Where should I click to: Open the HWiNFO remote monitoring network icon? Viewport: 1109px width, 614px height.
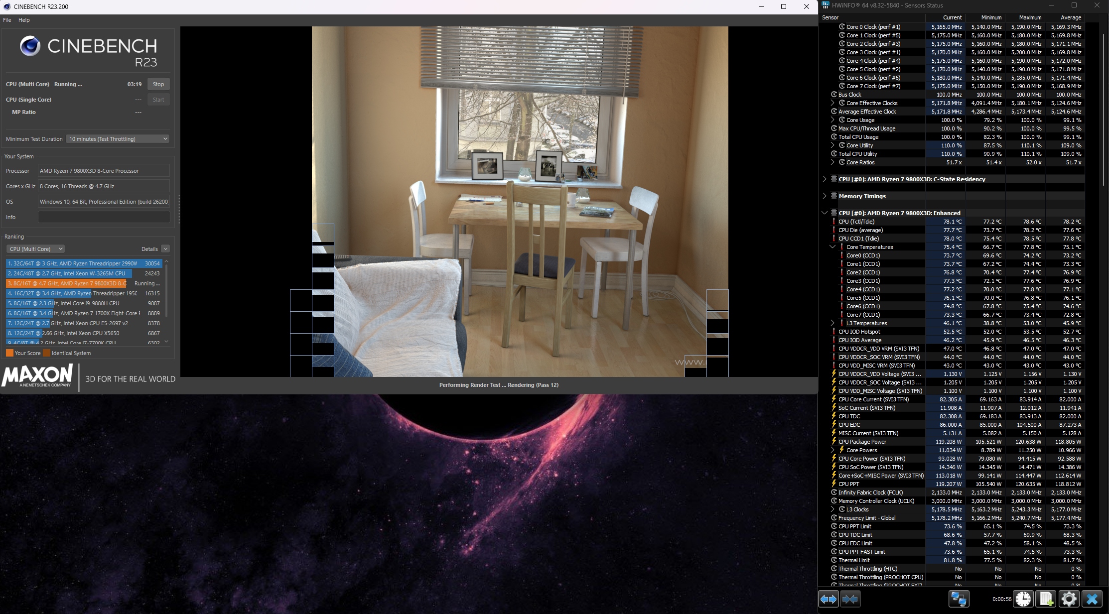click(x=959, y=599)
